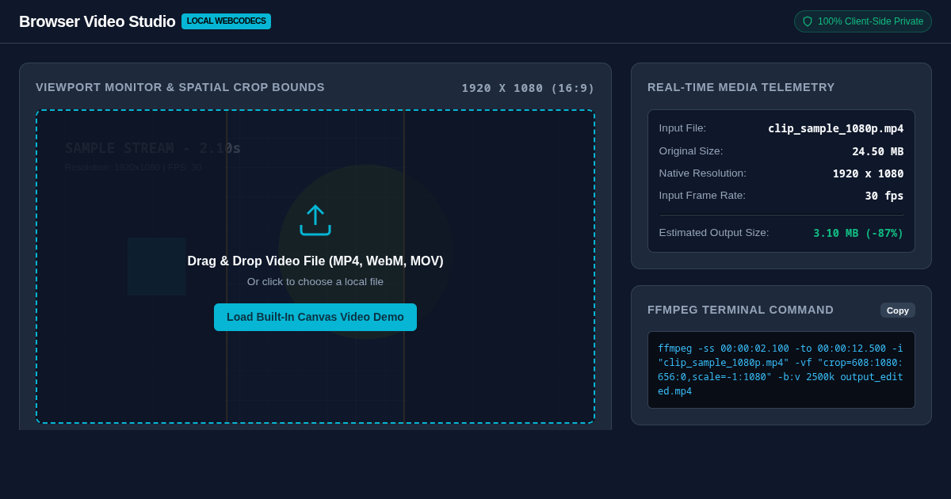951x499 pixels.
Task: Click the clip_sample_1080p.mp4 file name value
Action: tap(835, 128)
